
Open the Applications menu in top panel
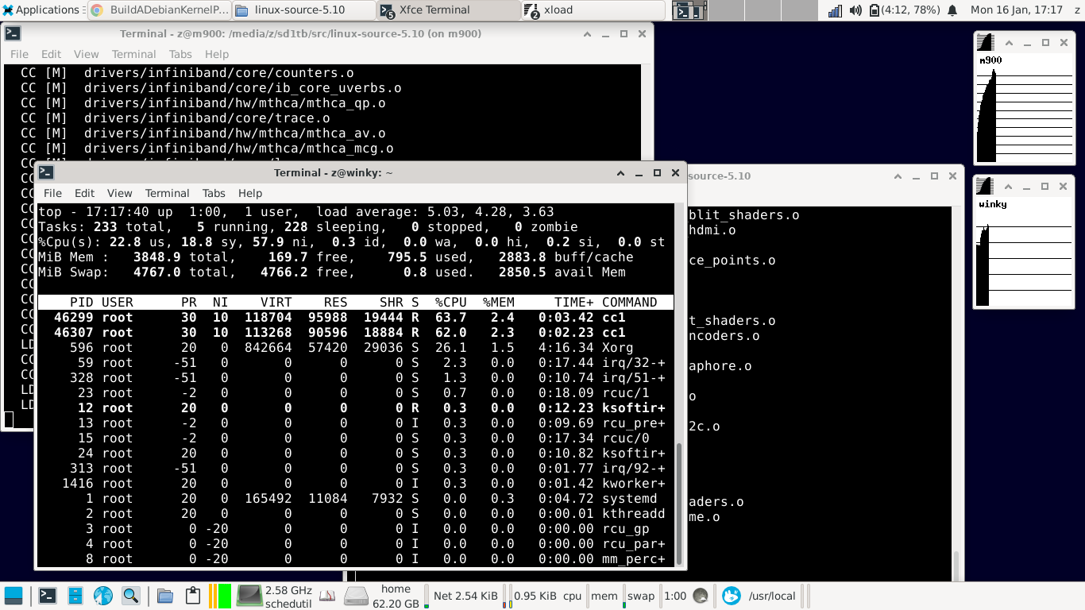(42, 10)
